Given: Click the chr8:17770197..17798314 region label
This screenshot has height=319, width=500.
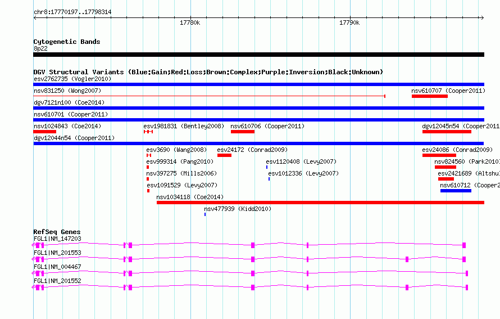Looking at the screenshot, I should click(x=72, y=12).
